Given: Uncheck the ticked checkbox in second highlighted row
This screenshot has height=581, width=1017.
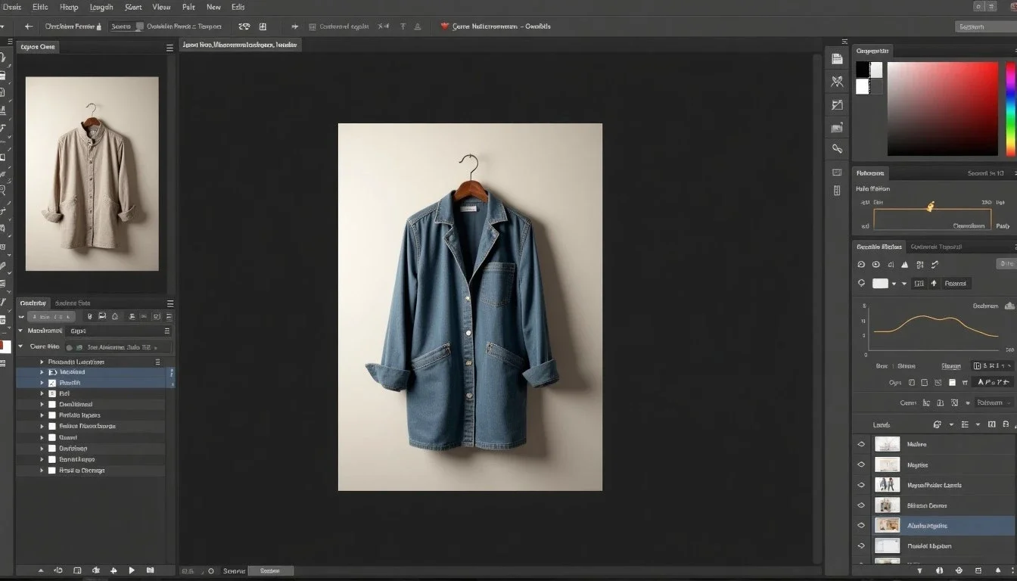Looking at the screenshot, I should (52, 383).
